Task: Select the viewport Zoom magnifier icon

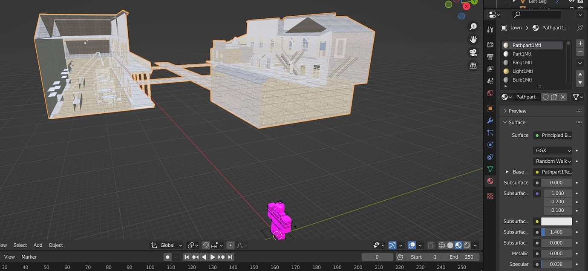Action: click(473, 26)
